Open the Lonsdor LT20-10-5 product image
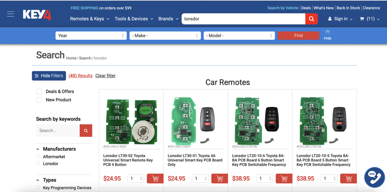Screen dimensions: 387x192 324,121
